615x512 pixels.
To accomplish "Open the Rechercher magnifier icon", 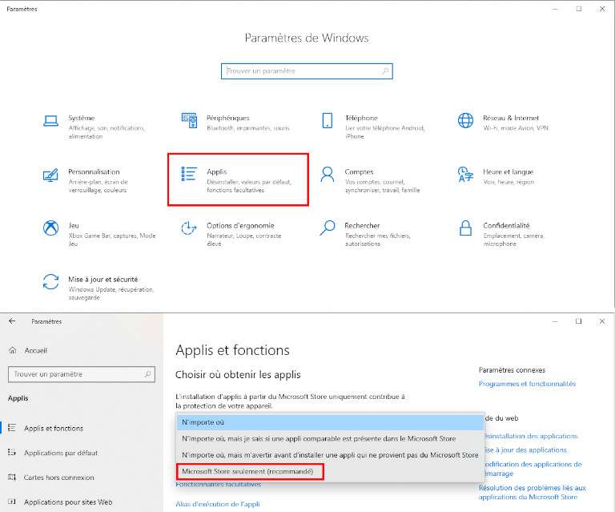I will (x=327, y=228).
